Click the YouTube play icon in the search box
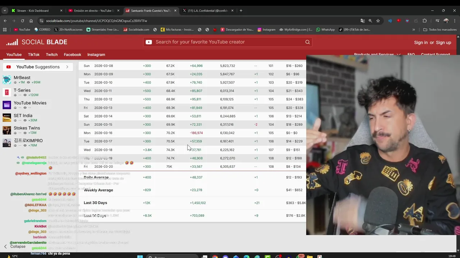This screenshot has height=258, width=460. tap(148, 42)
